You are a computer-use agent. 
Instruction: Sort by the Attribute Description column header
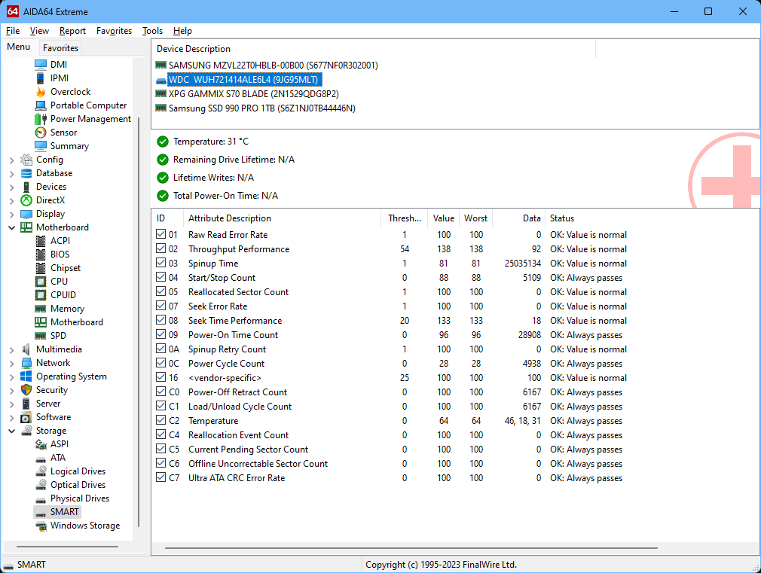tap(282, 218)
